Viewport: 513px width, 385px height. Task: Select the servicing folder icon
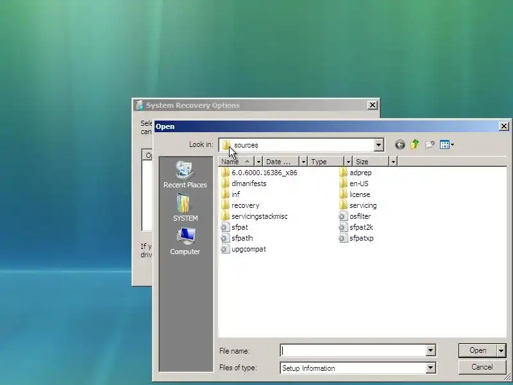coord(343,205)
